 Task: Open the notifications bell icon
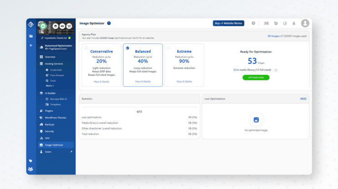click(294, 23)
